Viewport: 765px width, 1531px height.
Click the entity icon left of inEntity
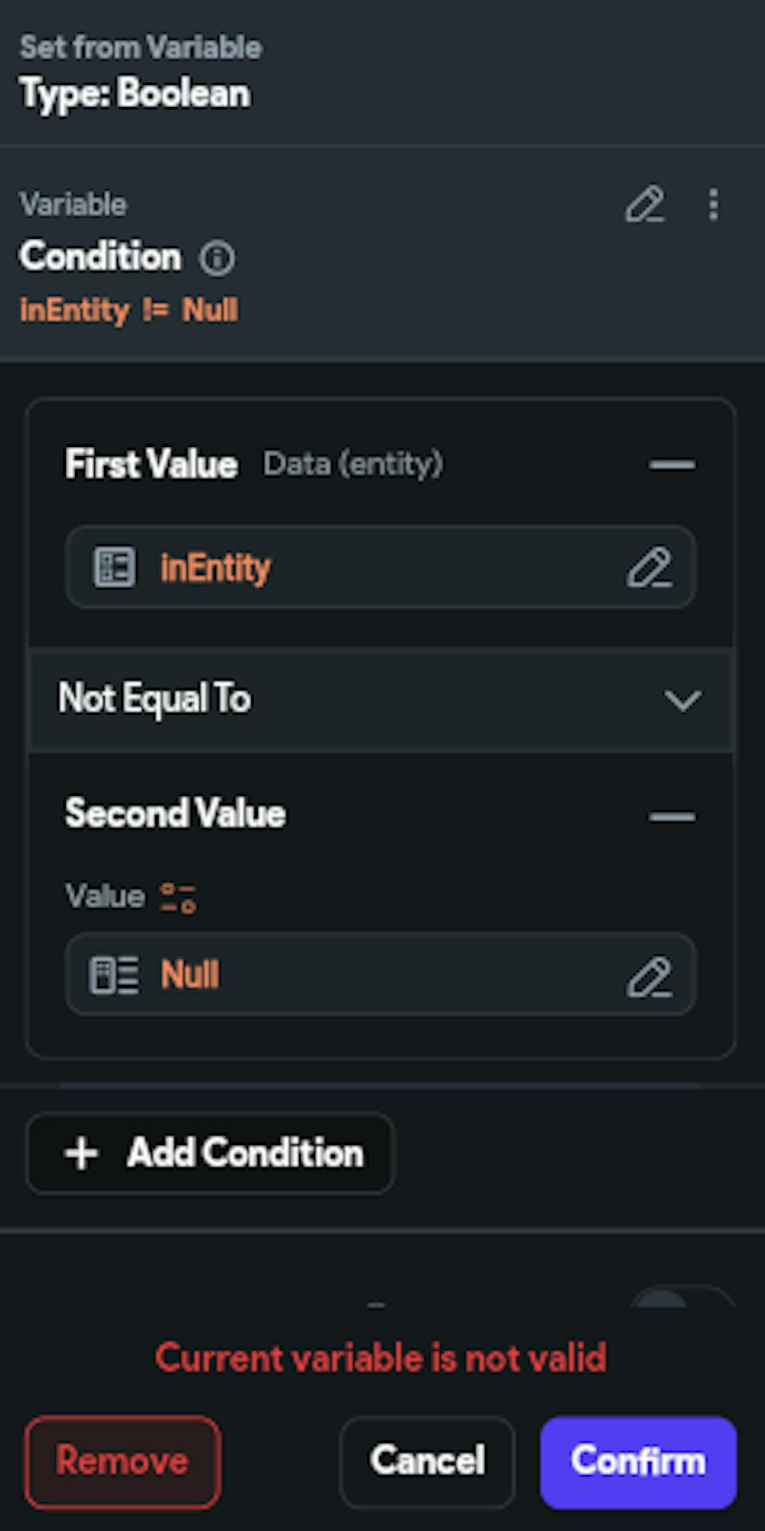114,567
